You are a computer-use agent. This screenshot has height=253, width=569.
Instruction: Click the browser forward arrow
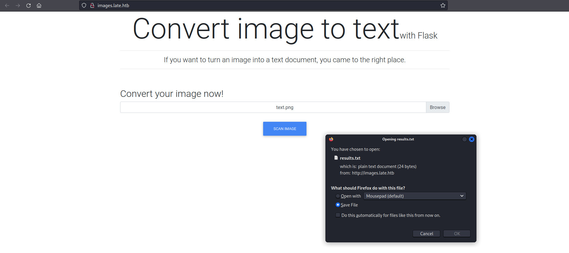[18, 6]
